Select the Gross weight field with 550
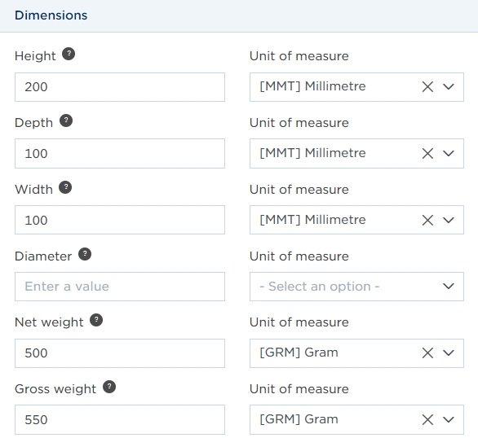Viewport: 478px width, 438px height. 120,420
